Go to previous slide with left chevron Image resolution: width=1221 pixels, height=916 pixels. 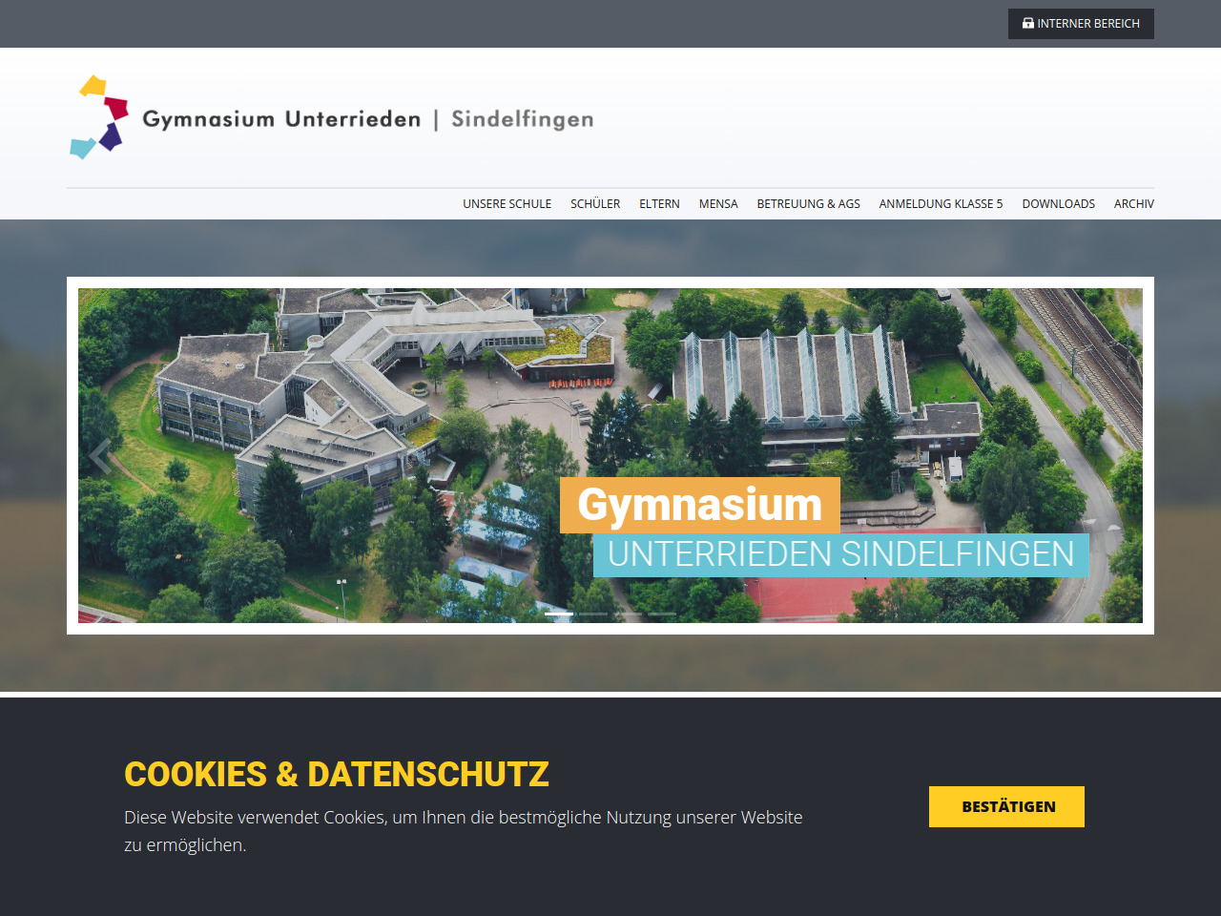point(100,456)
